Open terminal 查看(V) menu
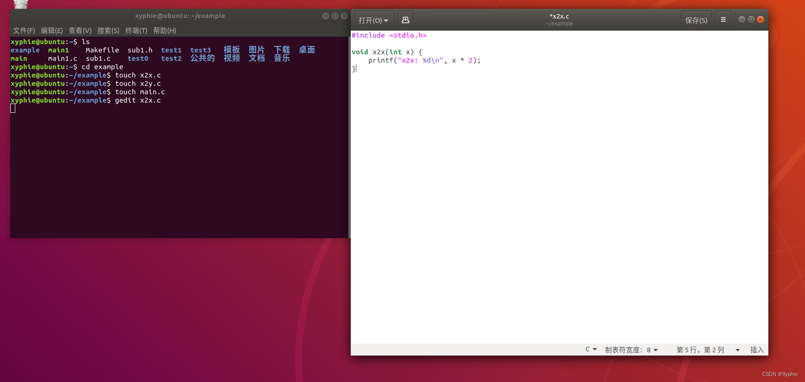 (x=80, y=31)
